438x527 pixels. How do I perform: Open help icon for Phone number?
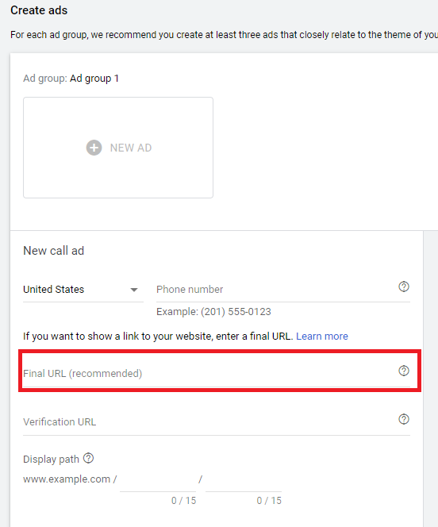(404, 287)
